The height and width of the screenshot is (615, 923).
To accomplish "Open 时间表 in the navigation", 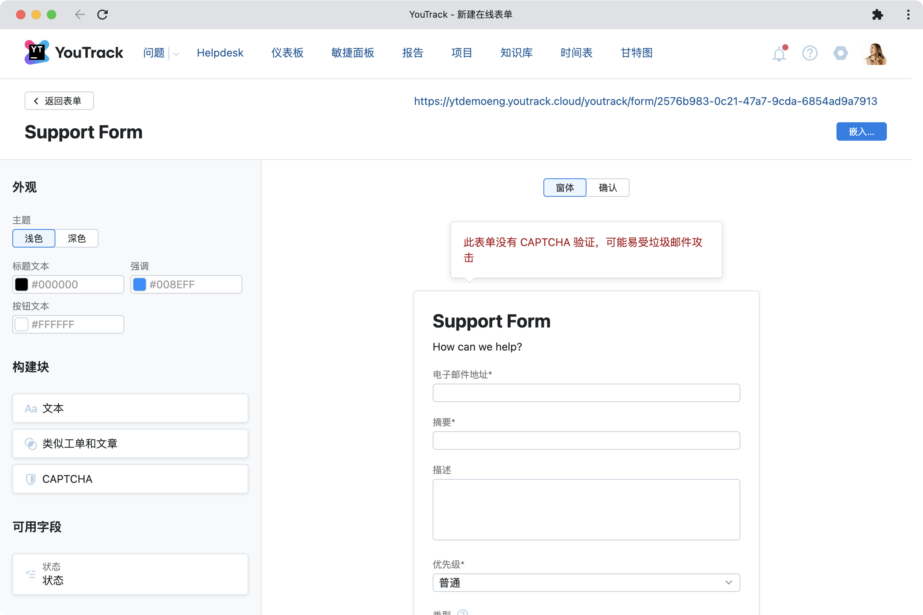I will pos(576,53).
